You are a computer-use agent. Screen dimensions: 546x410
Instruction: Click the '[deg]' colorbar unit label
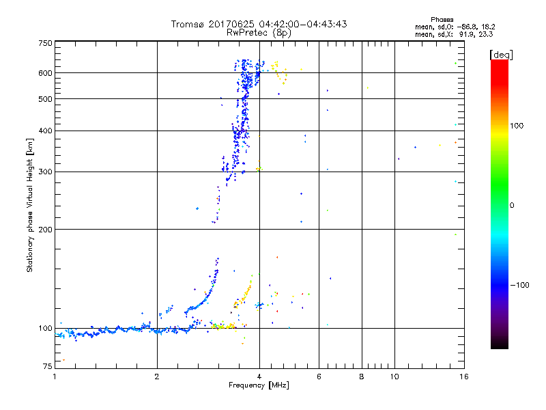[500, 54]
